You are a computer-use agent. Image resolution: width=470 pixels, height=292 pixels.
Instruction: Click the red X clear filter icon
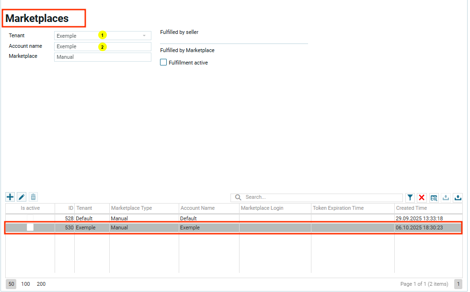click(422, 197)
